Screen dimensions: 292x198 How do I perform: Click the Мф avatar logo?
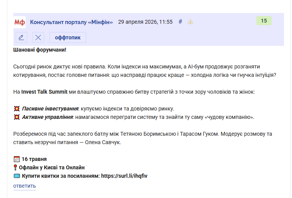tap(20, 22)
